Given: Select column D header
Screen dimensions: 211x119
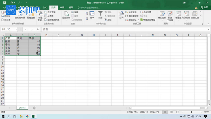Looking at the screenshot, I should click(46, 35).
